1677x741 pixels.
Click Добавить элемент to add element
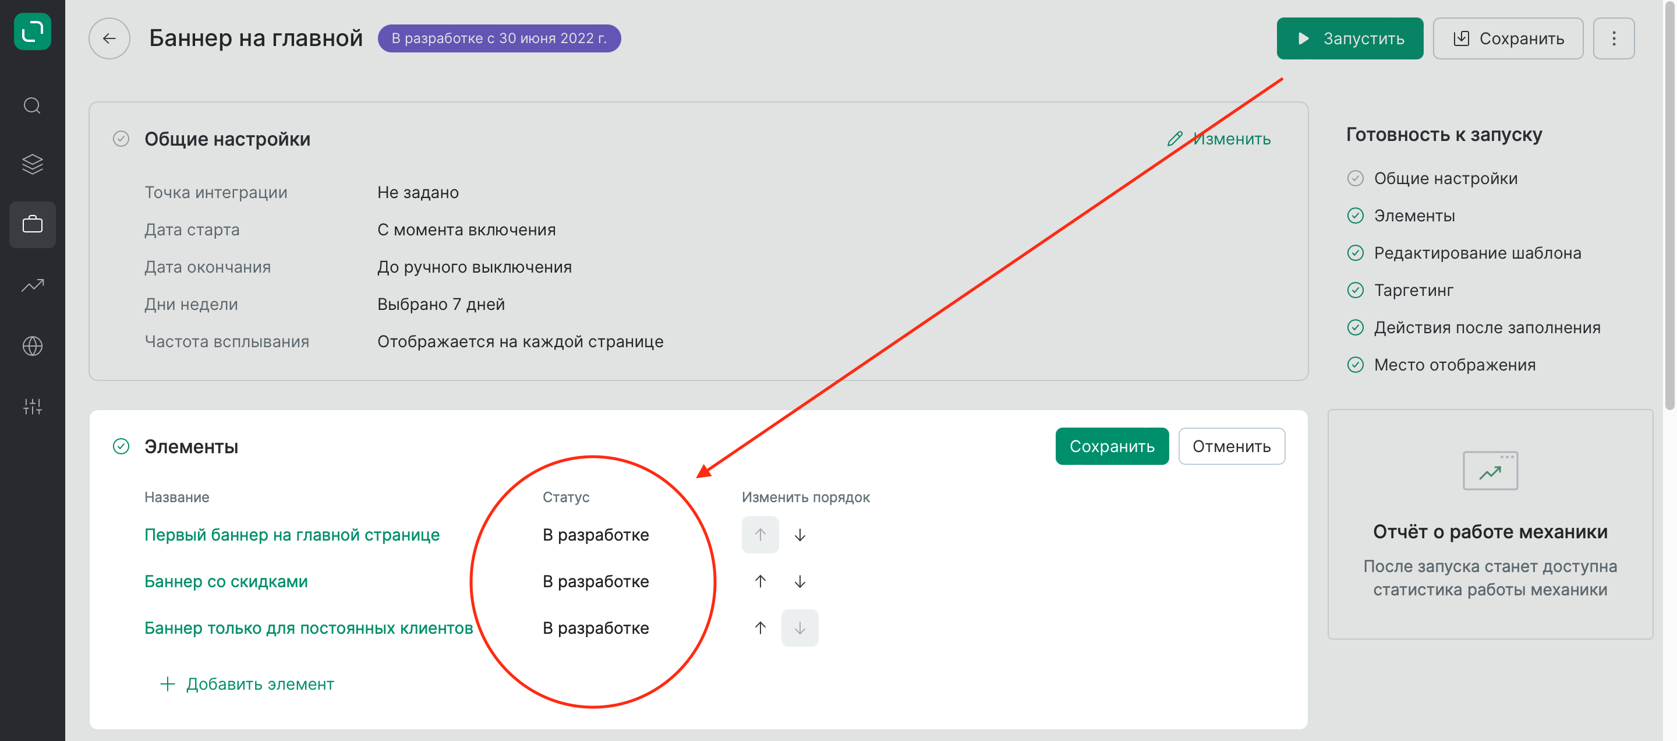click(247, 684)
